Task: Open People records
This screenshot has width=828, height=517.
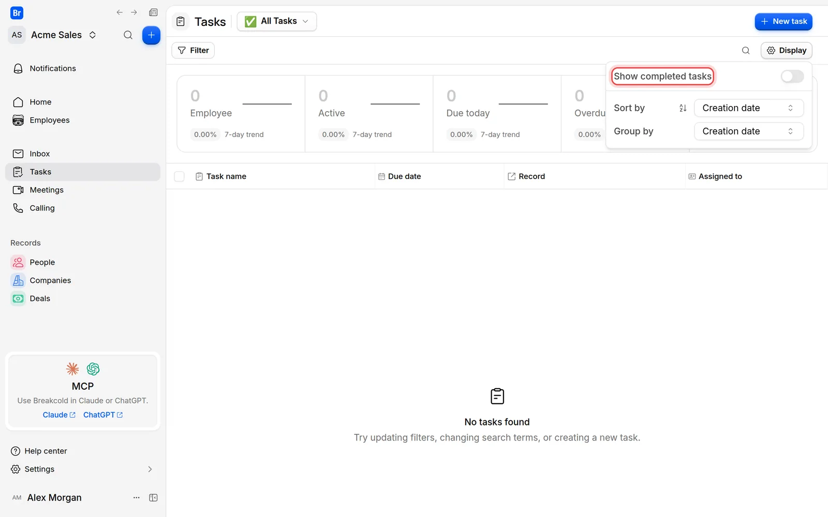Action: tap(83, 262)
